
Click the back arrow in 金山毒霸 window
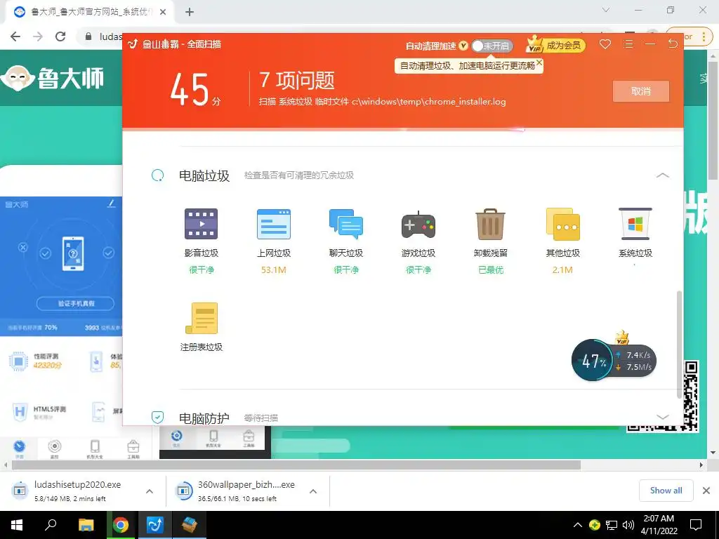click(x=673, y=44)
